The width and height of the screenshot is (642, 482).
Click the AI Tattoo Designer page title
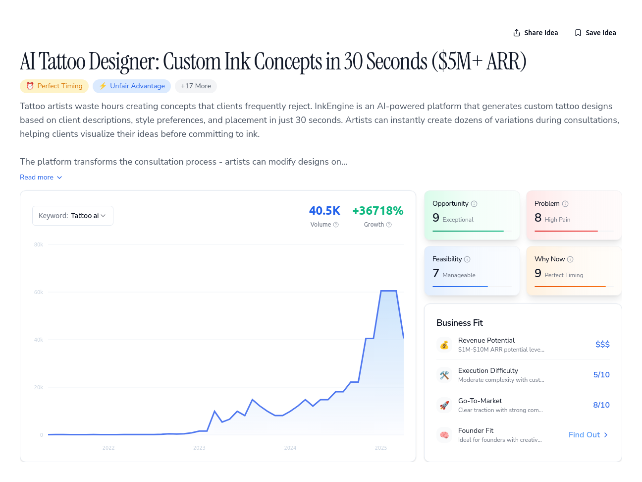click(273, 61)
